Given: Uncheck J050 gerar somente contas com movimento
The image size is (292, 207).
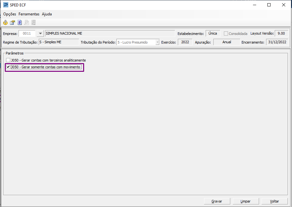Looking at the screenshot, I should pos(8,67).
